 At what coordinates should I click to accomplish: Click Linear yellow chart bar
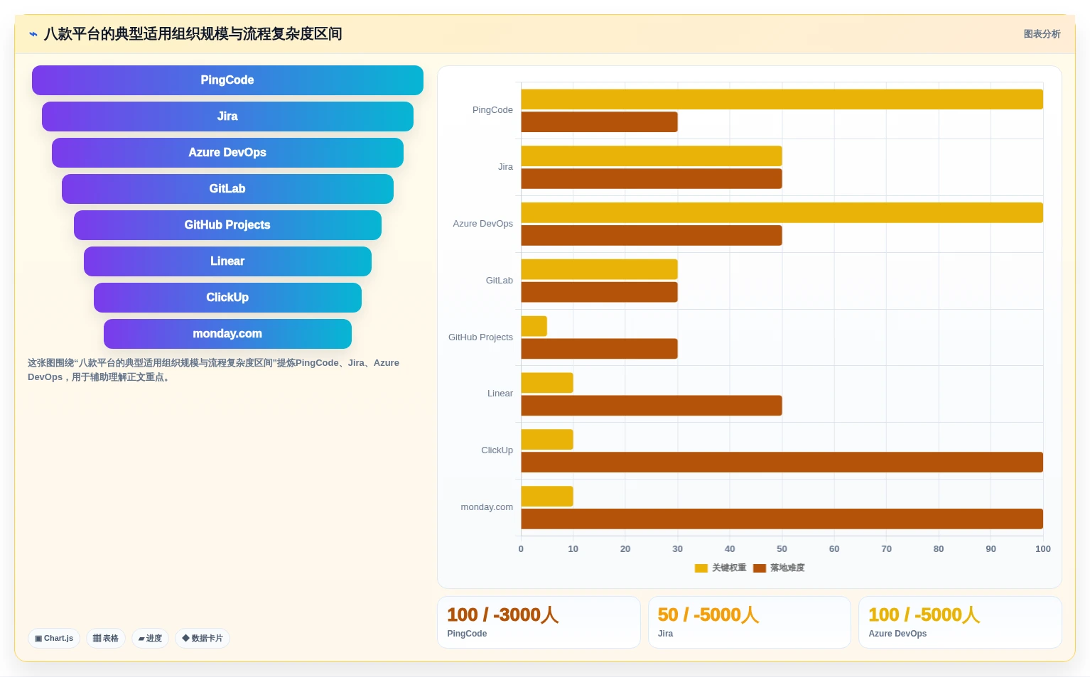coord(547,383)
